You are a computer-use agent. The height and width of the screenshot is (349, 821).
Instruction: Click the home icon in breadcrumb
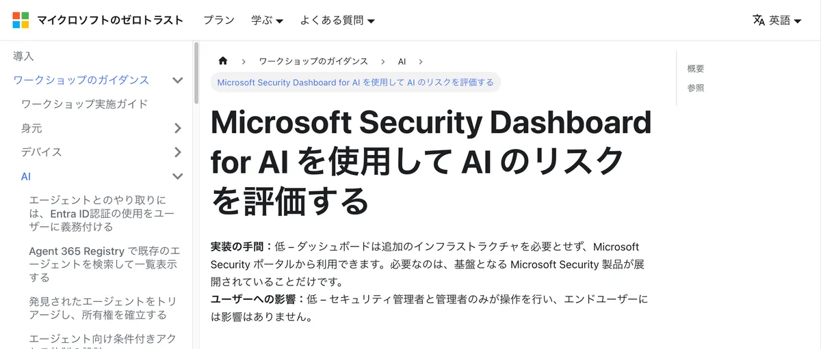(x=223, y=61)
